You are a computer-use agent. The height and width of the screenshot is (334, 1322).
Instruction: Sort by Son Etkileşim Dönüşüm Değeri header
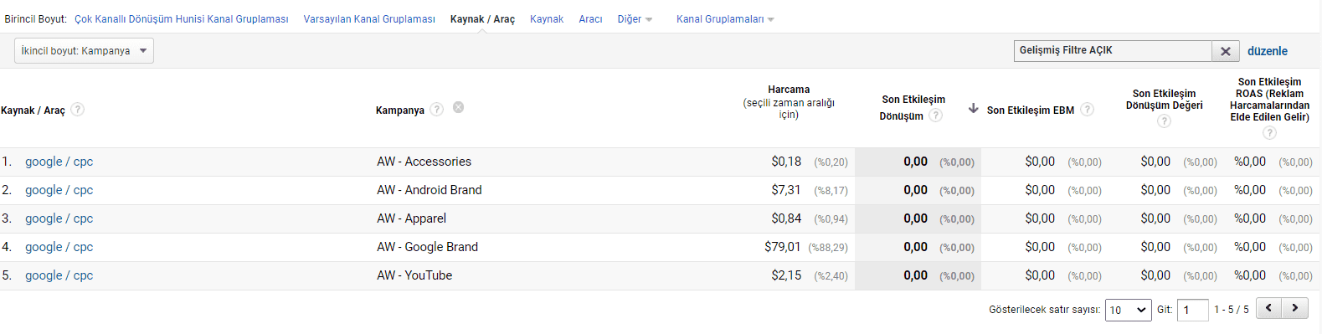[x=1164, y=100]
